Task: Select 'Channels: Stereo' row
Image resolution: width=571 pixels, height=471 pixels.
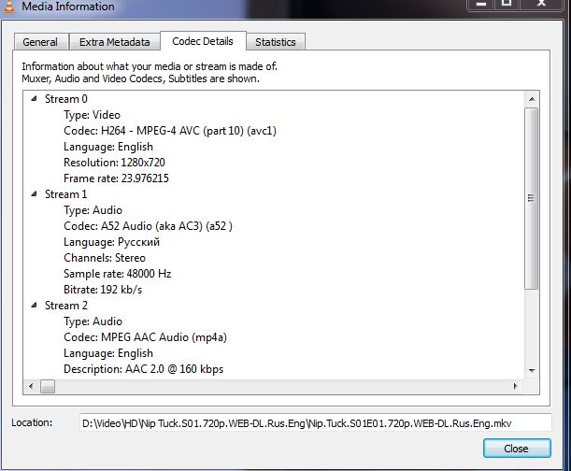Action: [105, 258]
